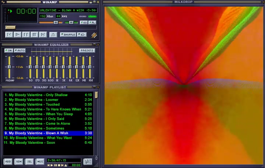Viewport: 265px width, 168px height.
Task: Click the +12 db label in equalizer
Action: coord(20,56)
